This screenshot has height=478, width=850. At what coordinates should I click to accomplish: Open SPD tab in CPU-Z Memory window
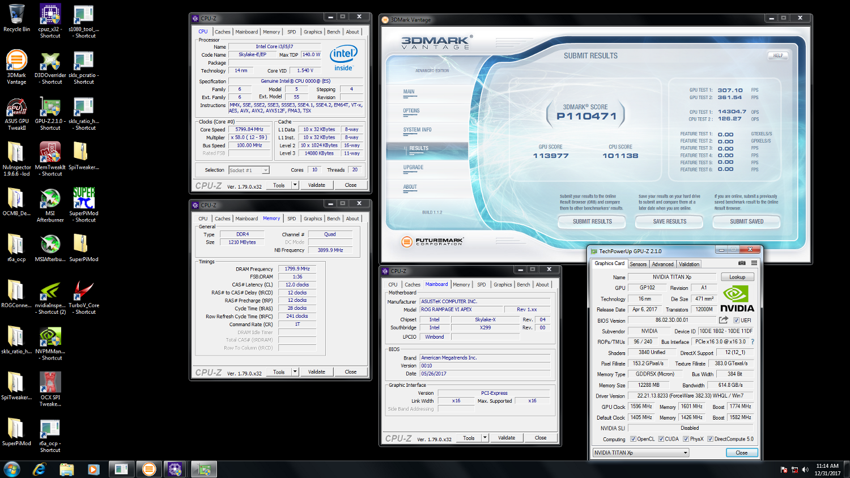(x=291, y=219)
